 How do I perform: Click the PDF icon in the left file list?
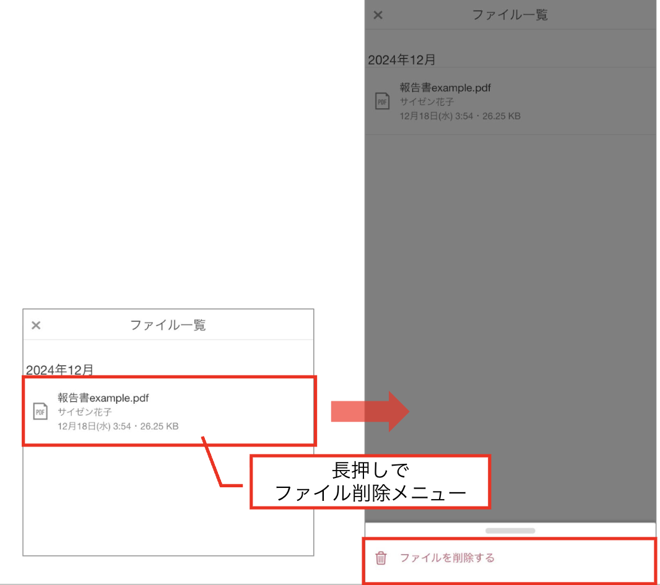tap(40, 411)
